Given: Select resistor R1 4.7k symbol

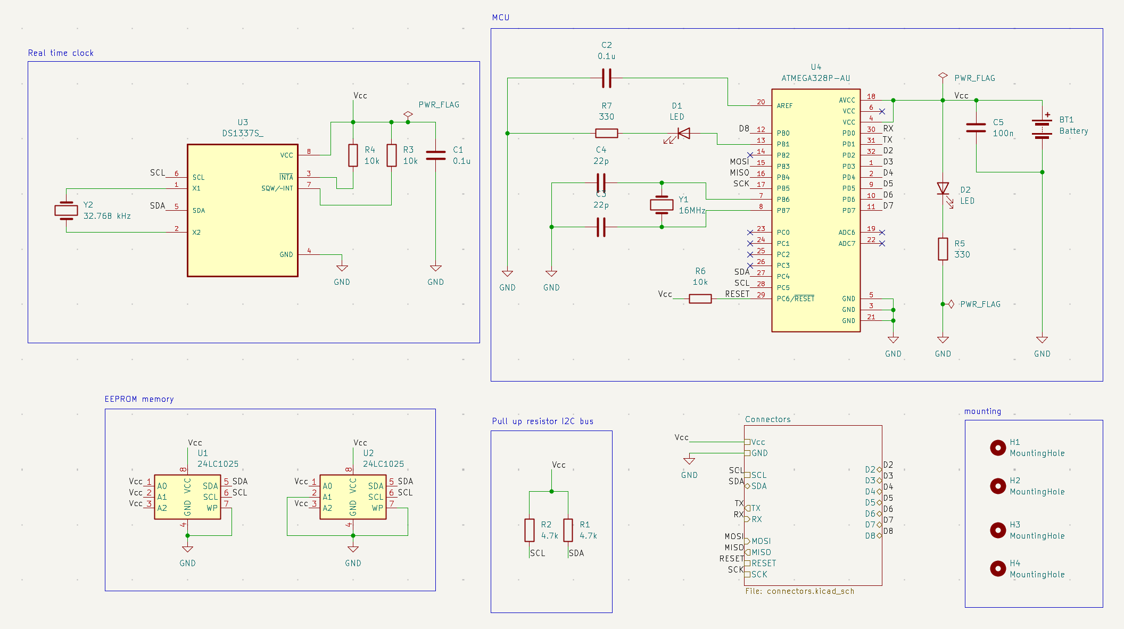Looking at the screenshot, I should (568, 530).
